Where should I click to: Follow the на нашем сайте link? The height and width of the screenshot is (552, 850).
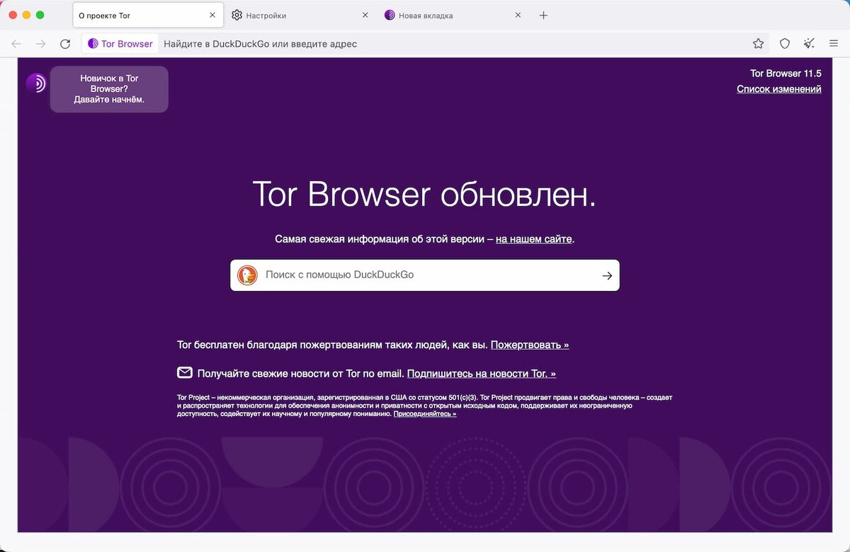(533, 239)
